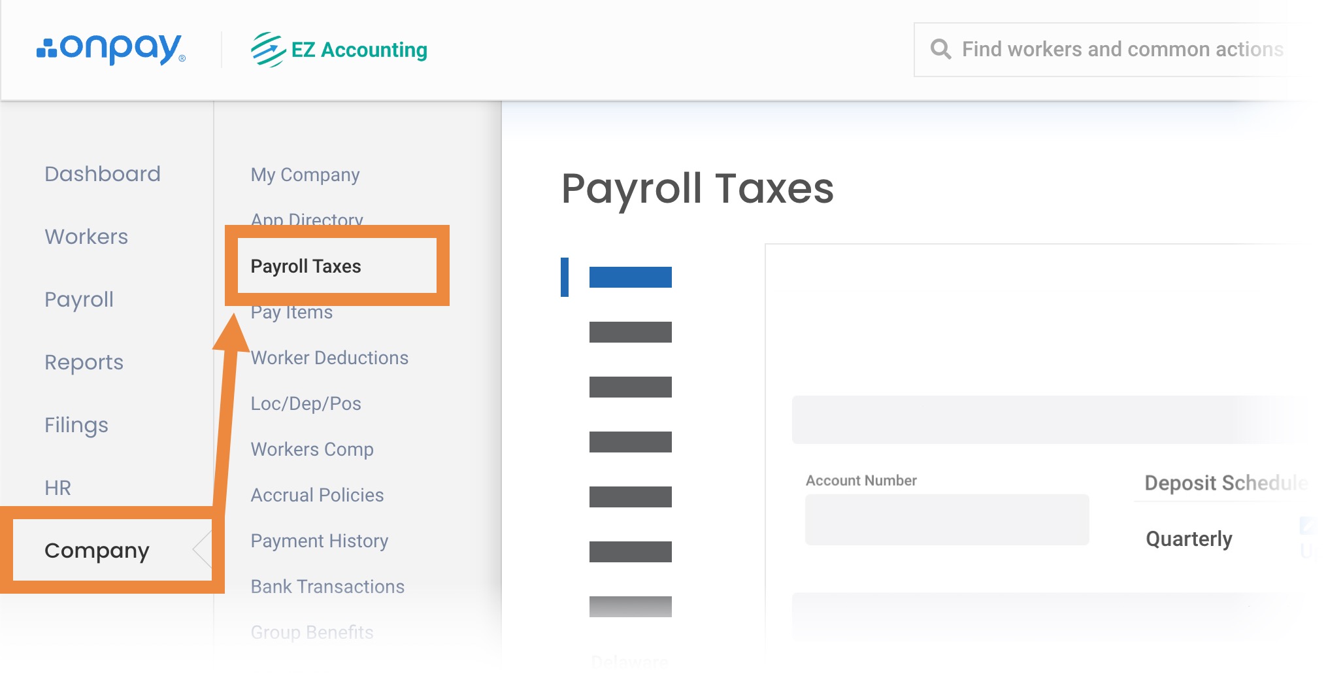
Task: Open the Filings section
Action: click(x=76, y=425)
